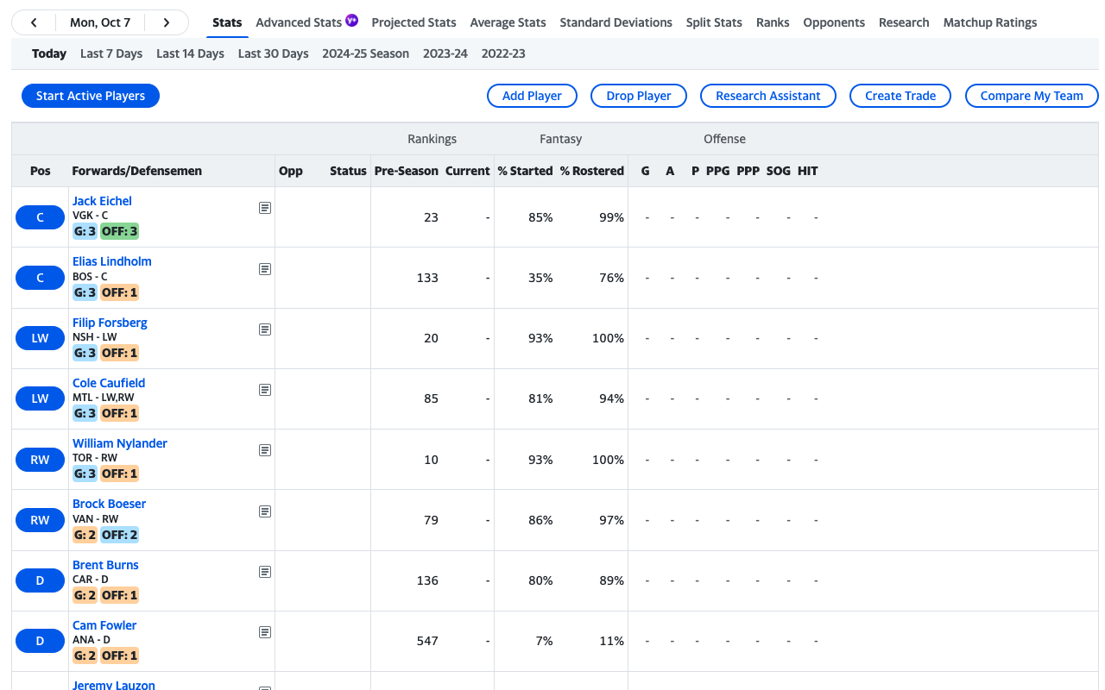Click the Add Player button

tap(532, 96)
